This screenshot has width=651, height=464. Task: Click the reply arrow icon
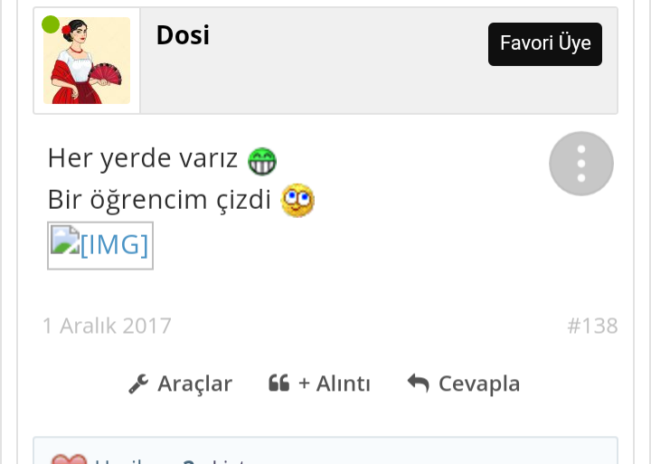[x=418, y=383]
